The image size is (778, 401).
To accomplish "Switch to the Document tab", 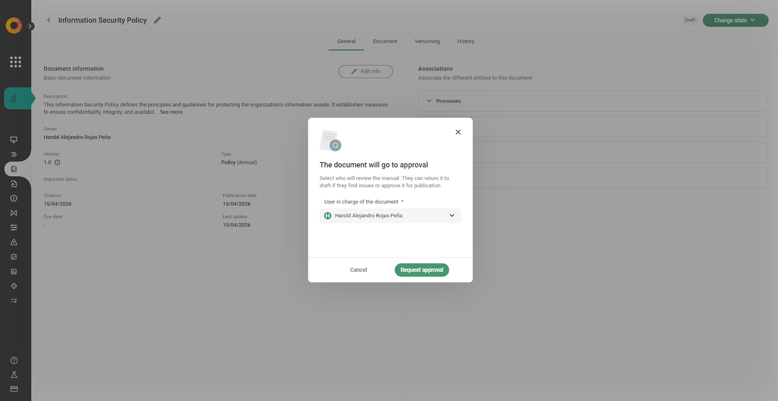I will (x=385, y=41).
